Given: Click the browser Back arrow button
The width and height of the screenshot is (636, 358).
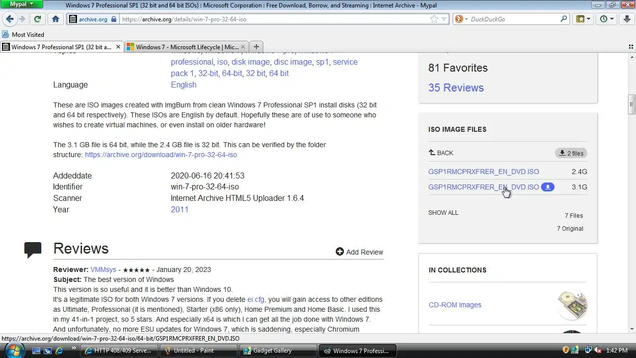Looking at the screenshot, I should coord(9,19).
